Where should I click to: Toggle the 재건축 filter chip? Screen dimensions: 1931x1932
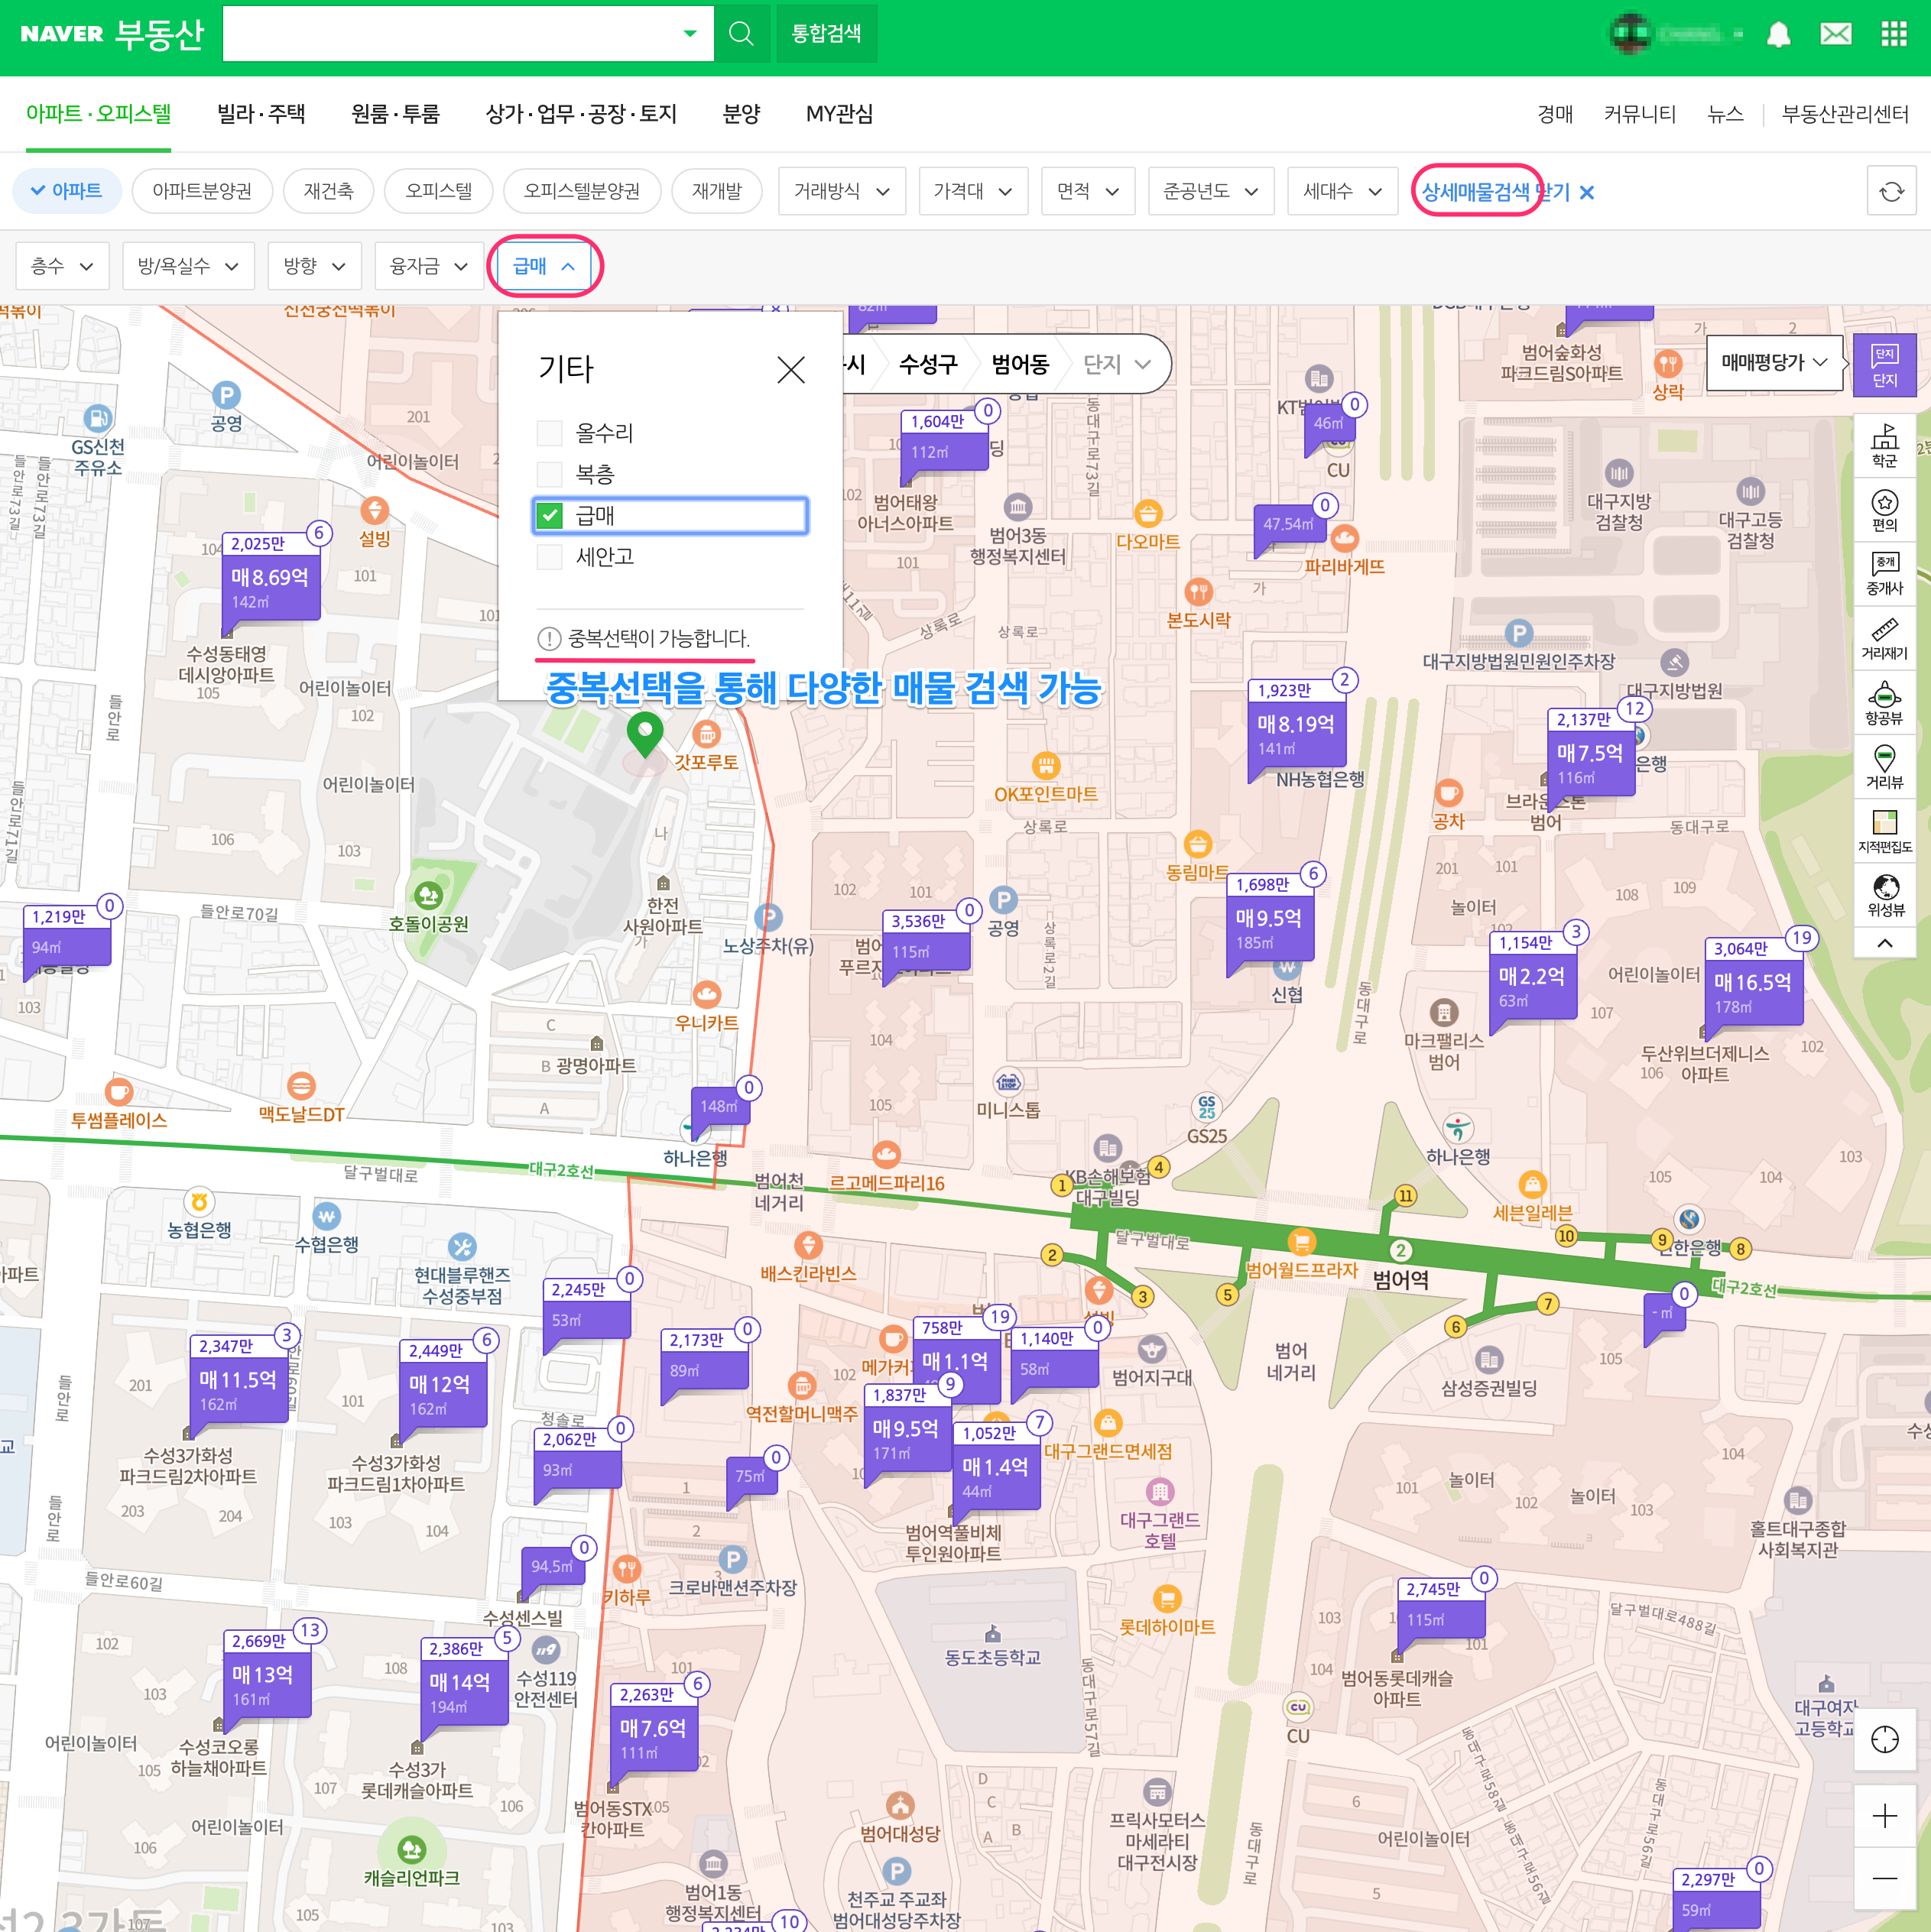click(x=328, y=191)
